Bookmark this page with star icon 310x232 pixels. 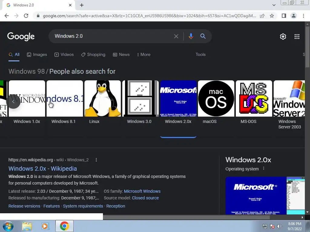(x=272, y=16)
